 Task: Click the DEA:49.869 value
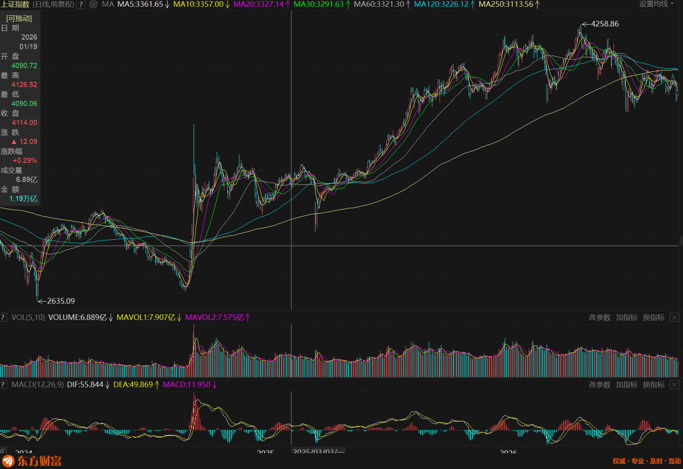click(137, 384)
